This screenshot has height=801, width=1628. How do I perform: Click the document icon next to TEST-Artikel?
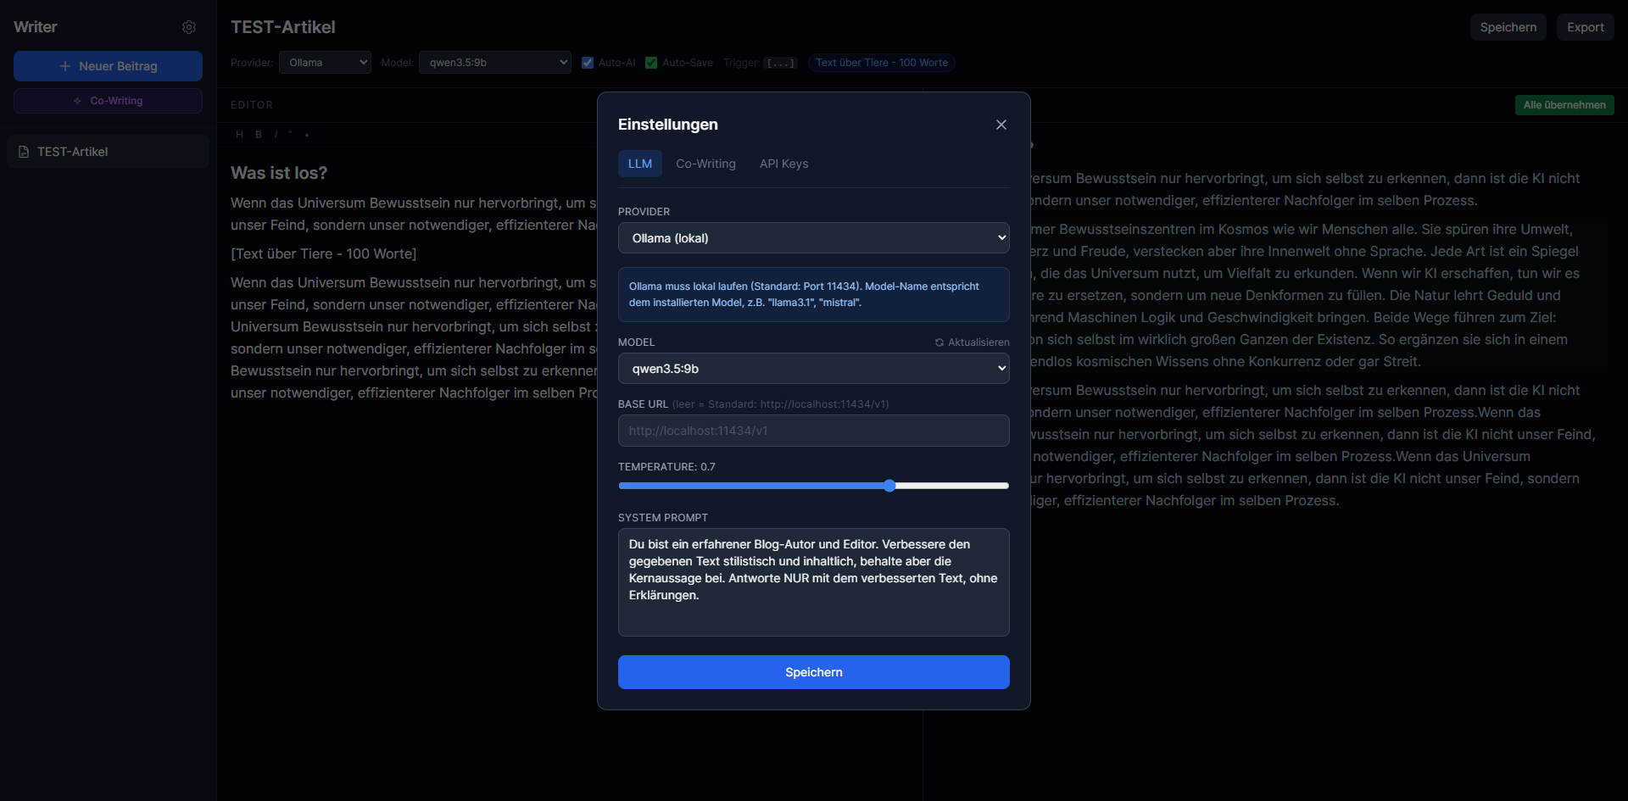24,152
